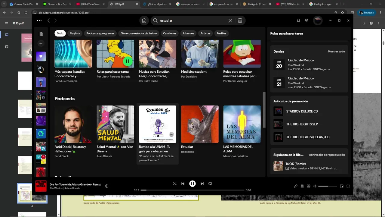Screen dimensions: 385x217
Task: Pause the current song in player bar
Action: 192,184
